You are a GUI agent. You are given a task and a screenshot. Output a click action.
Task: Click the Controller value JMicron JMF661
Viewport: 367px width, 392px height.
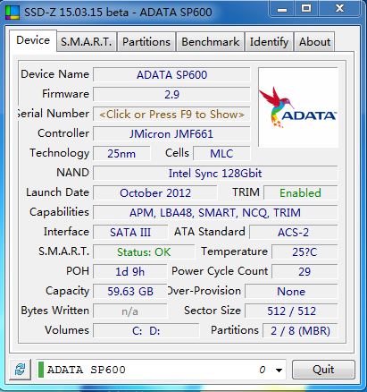[171, 133]
